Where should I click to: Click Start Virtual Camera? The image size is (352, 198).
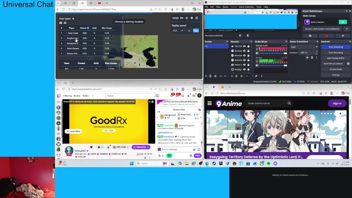coord(333,64)
